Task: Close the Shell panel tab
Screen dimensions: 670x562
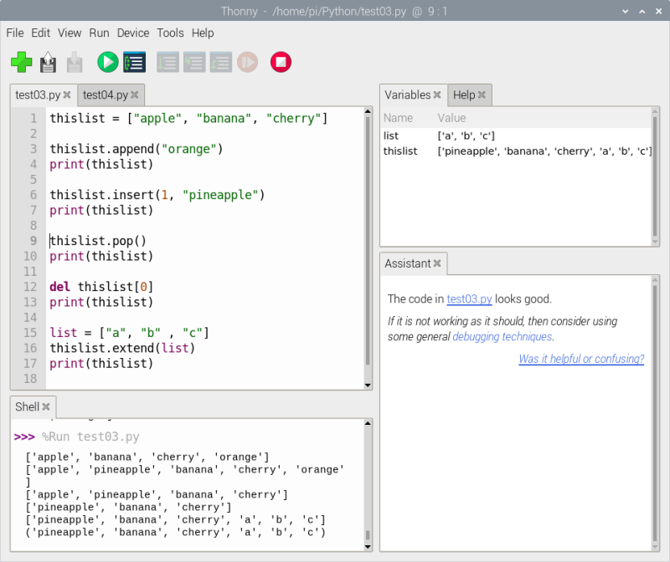Action: [x=47, y=406]
